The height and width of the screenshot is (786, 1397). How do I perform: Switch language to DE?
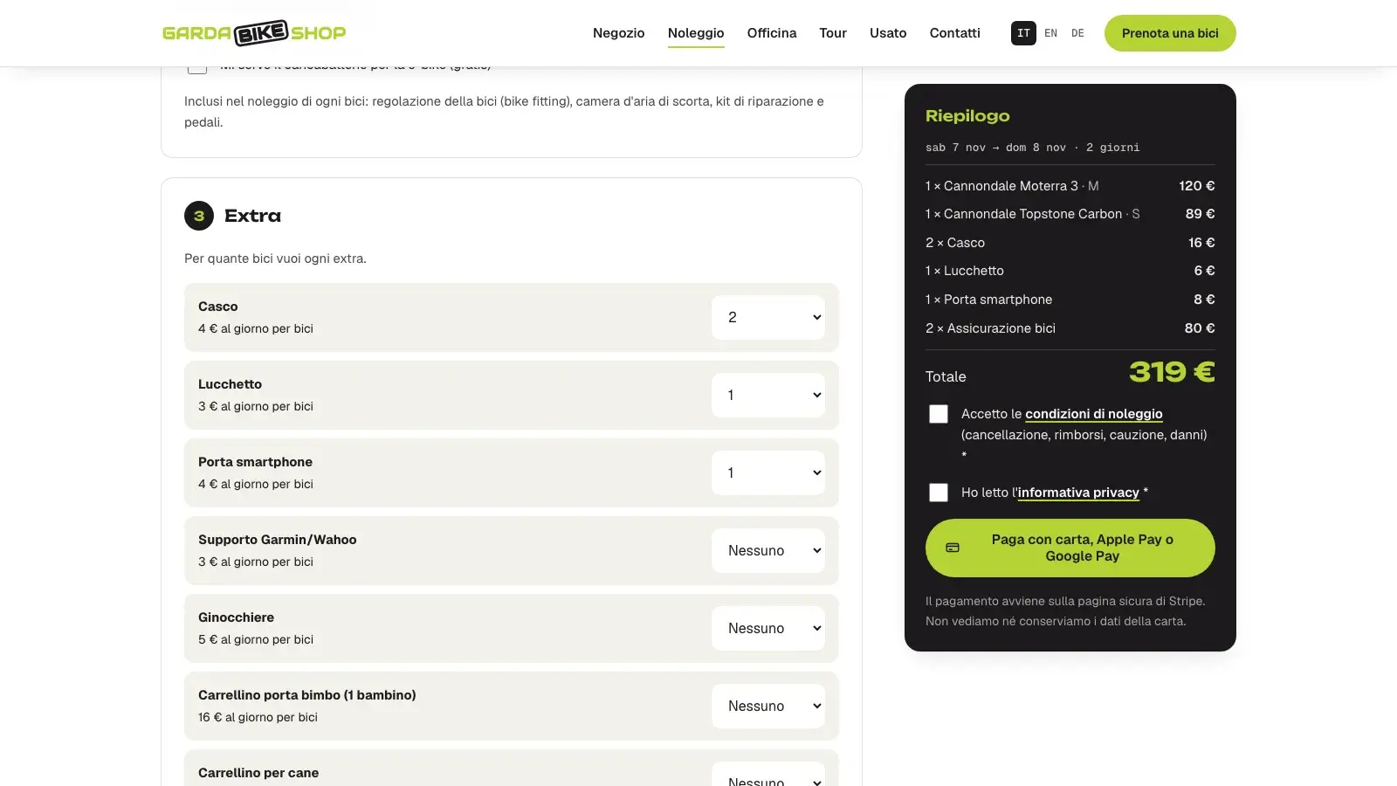[x=1077, y=33]
